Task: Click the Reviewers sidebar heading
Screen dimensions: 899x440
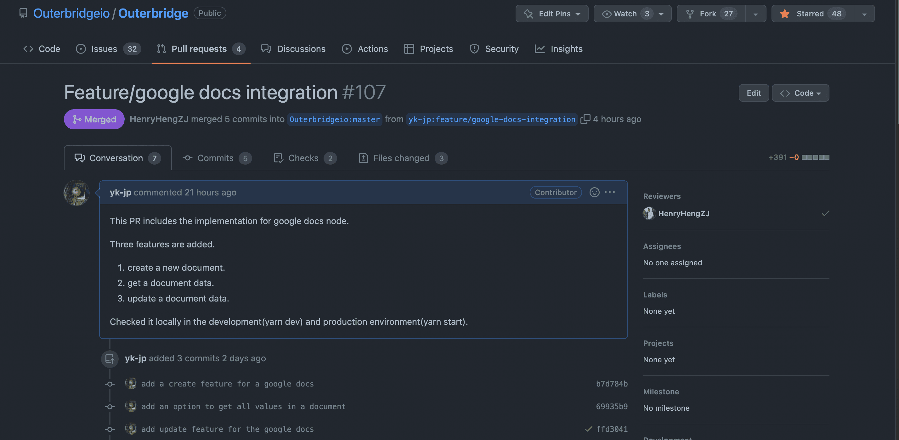Action: point(662,196)
